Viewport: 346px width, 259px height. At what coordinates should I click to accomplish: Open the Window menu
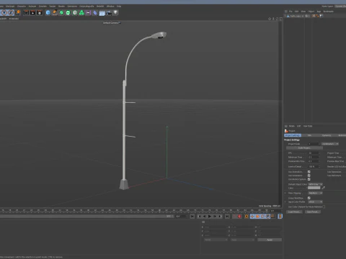[110, 6]
